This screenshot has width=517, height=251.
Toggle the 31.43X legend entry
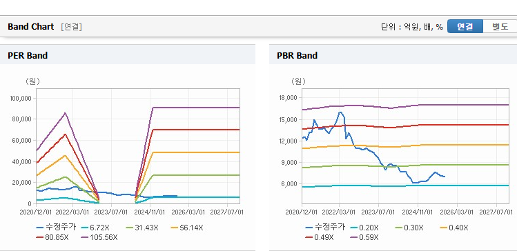[x=142, y=228]
